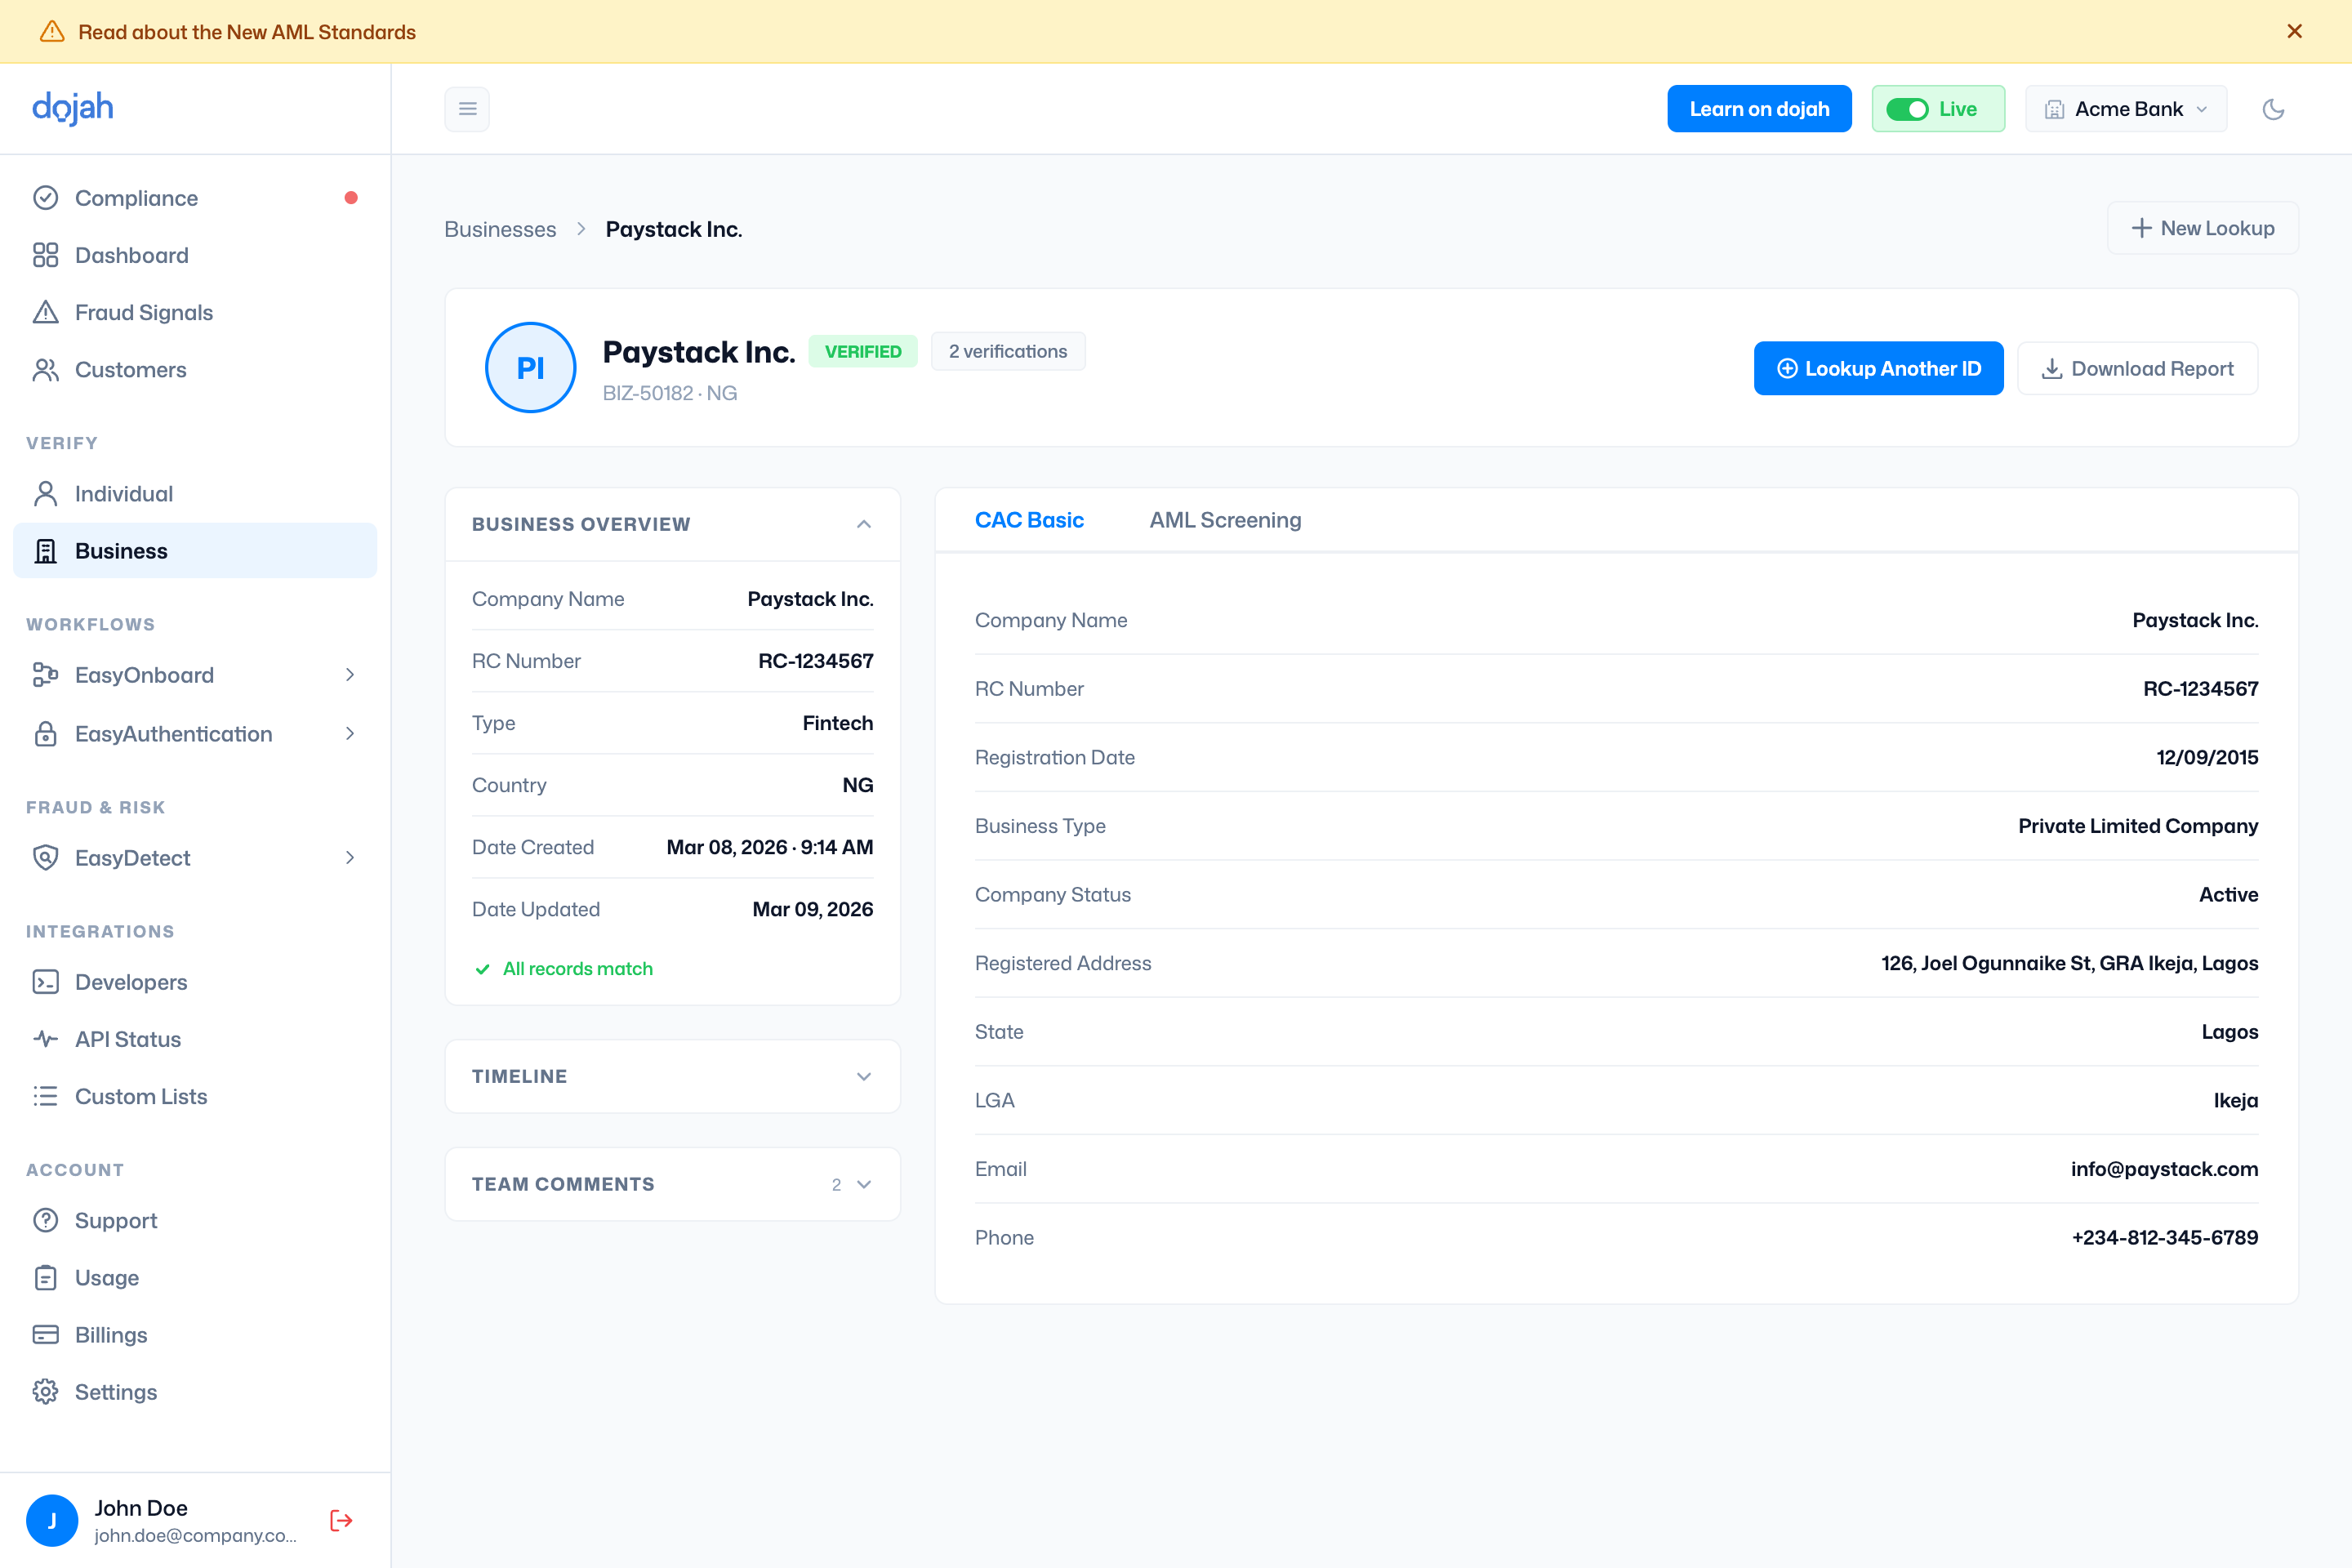Click the Paystack Inc. breadcrumb label

point(674,229)
